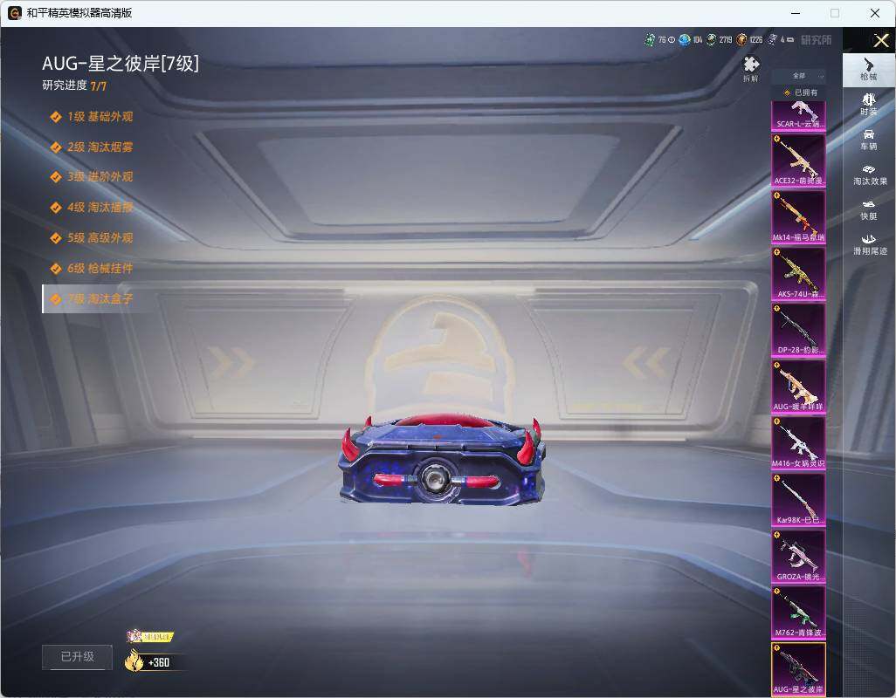
Task: Click the currency icon showing 2719
Action: coord(711,39)
